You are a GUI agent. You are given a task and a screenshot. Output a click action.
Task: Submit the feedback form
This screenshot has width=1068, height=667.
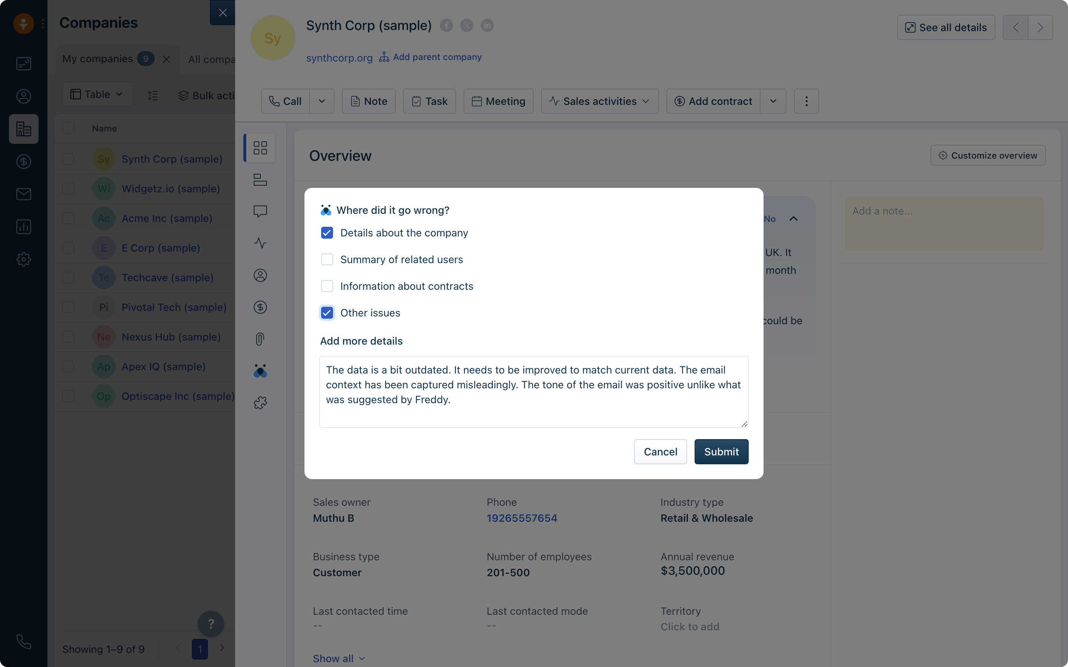[721, 451]
